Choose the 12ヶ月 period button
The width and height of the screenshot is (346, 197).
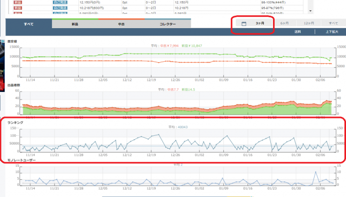309,23
